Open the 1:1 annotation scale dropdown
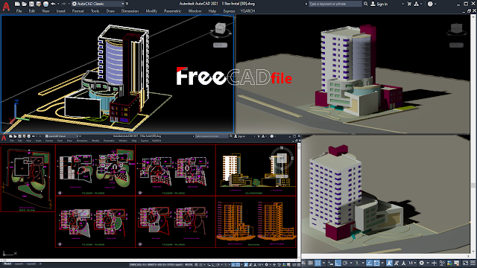The width and height of the screenshot is (477, 268). 412,263
